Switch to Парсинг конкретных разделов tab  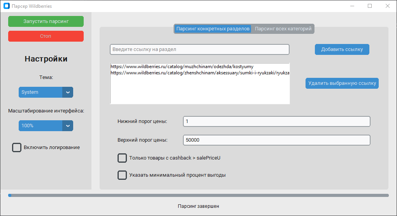213,29
